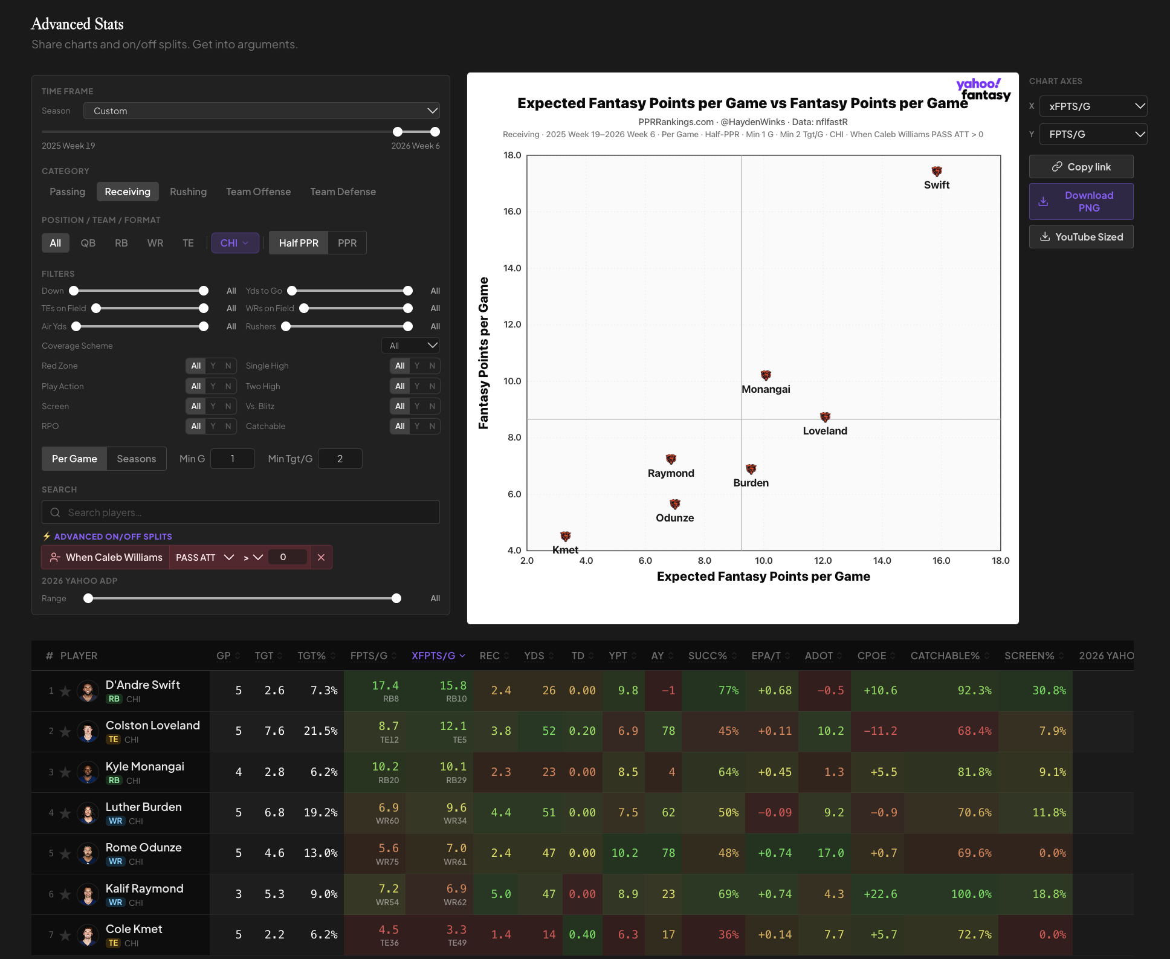This screenshot has height=959, width=1170.
Task: Click Raymond's Bears logo on chart
Action: [x=671, y=459]
